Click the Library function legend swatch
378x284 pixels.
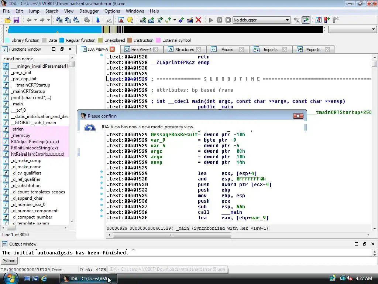coord(7,40)
